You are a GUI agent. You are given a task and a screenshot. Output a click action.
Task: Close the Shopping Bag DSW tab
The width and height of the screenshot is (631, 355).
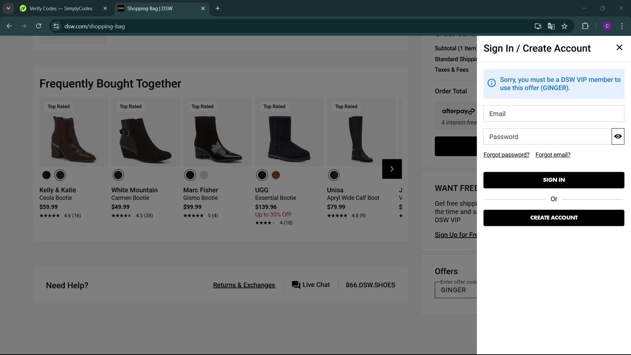click(203, 8)
